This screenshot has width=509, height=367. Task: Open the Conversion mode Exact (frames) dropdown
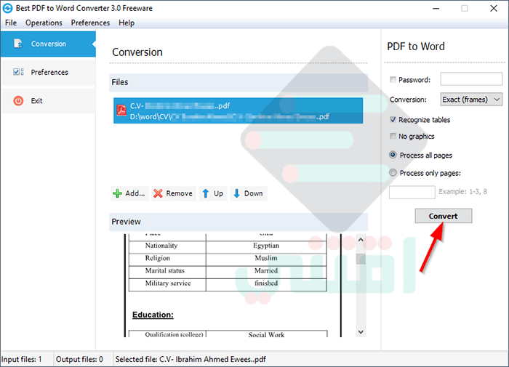(471, 100)
